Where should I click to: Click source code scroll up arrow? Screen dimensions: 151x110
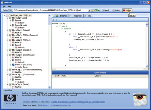(147, 24)
